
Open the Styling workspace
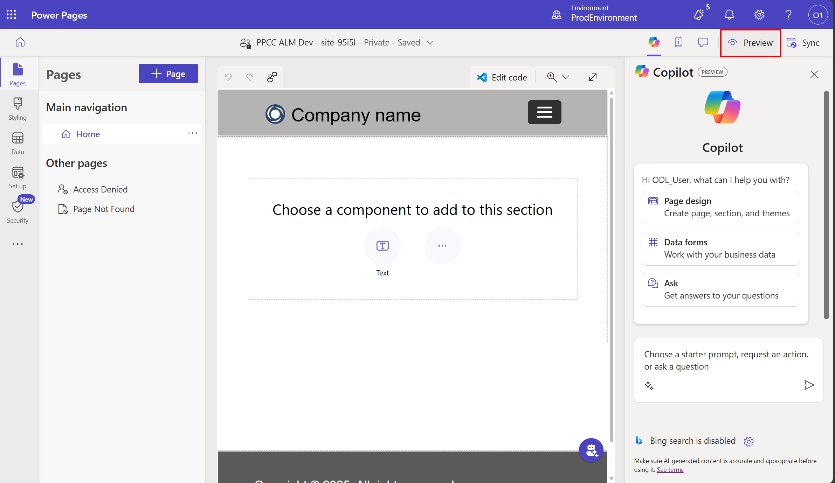pos(18,108)
